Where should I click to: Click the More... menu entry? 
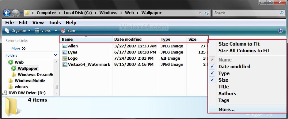[226, 110]
